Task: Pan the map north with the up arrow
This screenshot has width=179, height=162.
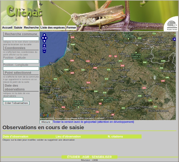Action: point(44,35)
